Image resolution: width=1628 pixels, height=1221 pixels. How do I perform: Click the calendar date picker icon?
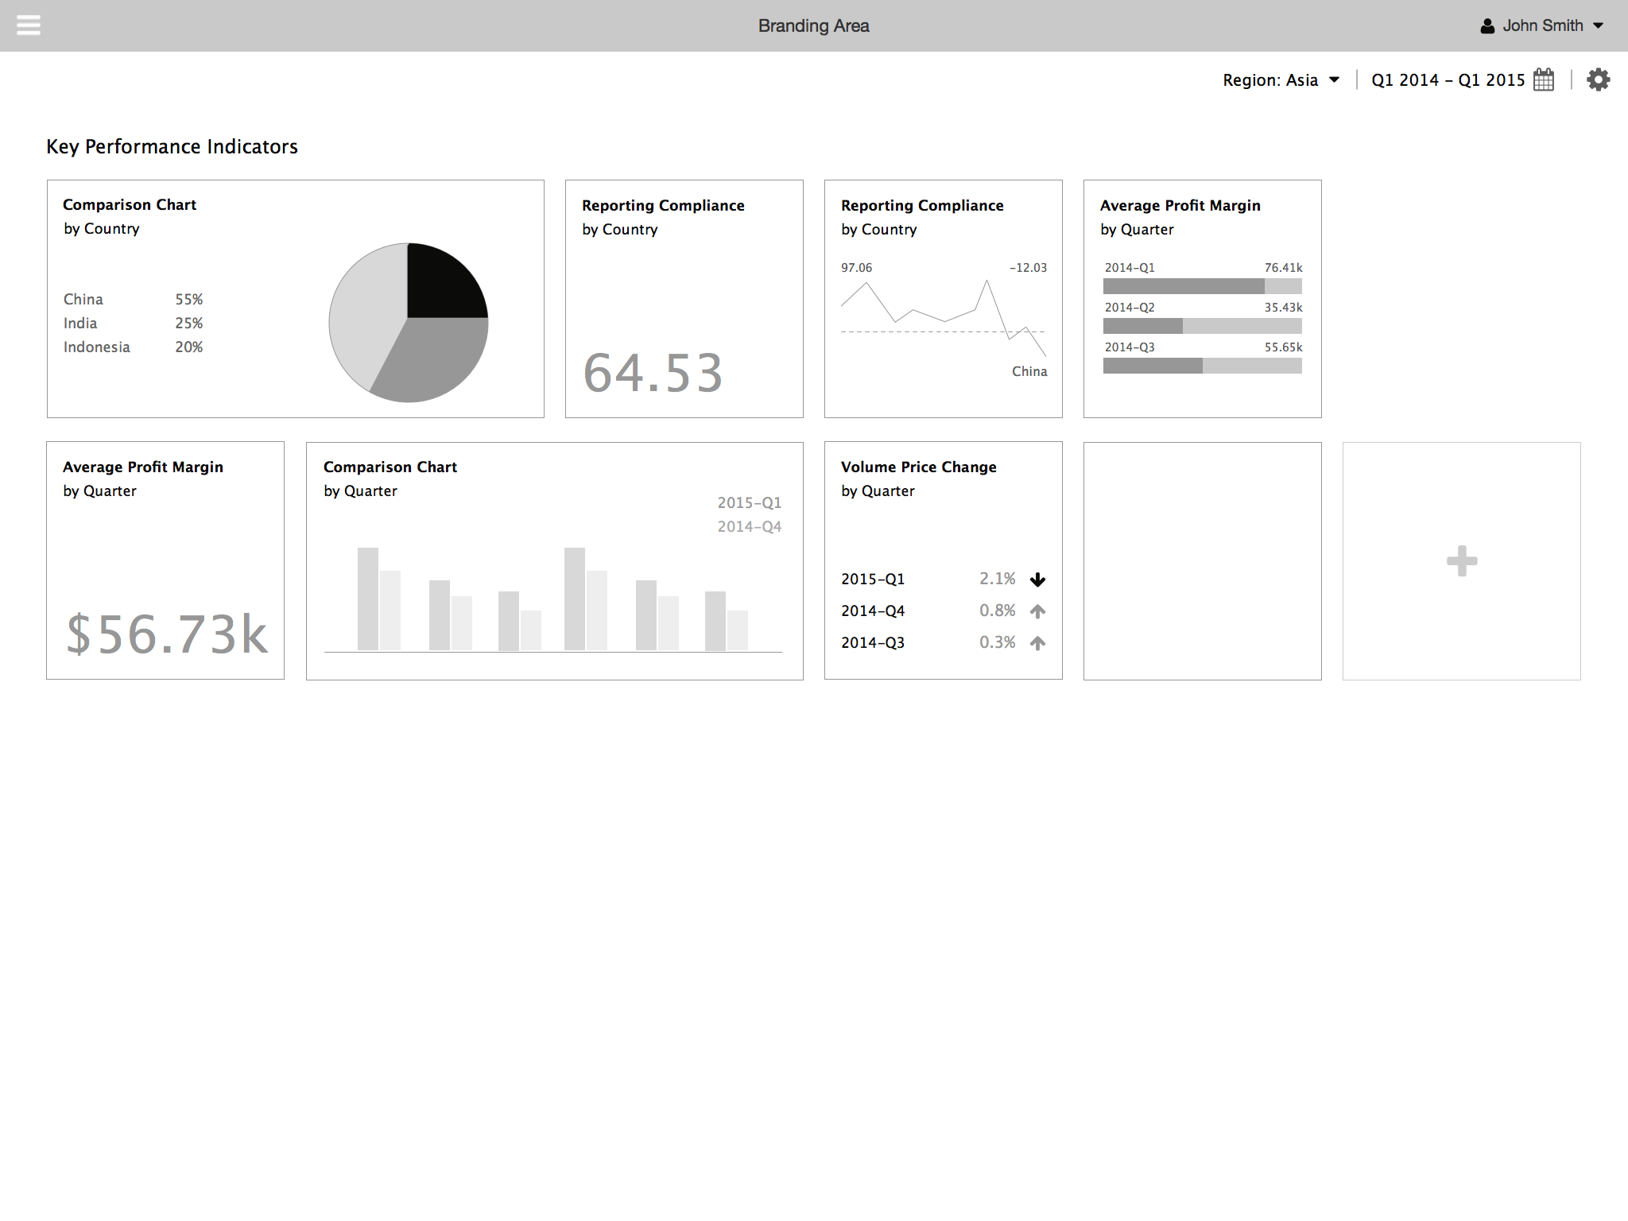(x=1544, y=79)
